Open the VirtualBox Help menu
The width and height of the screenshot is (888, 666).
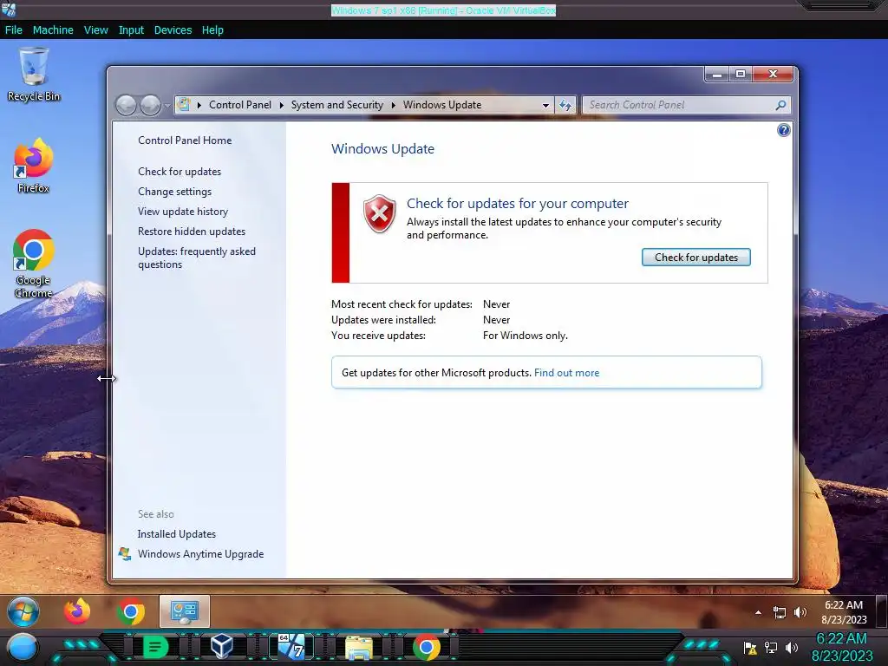point(212,30)
